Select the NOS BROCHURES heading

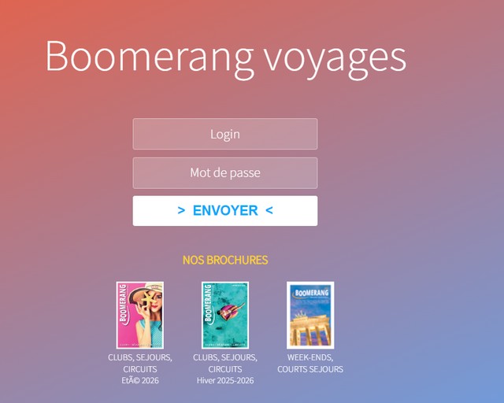click(x=225, y=260)
